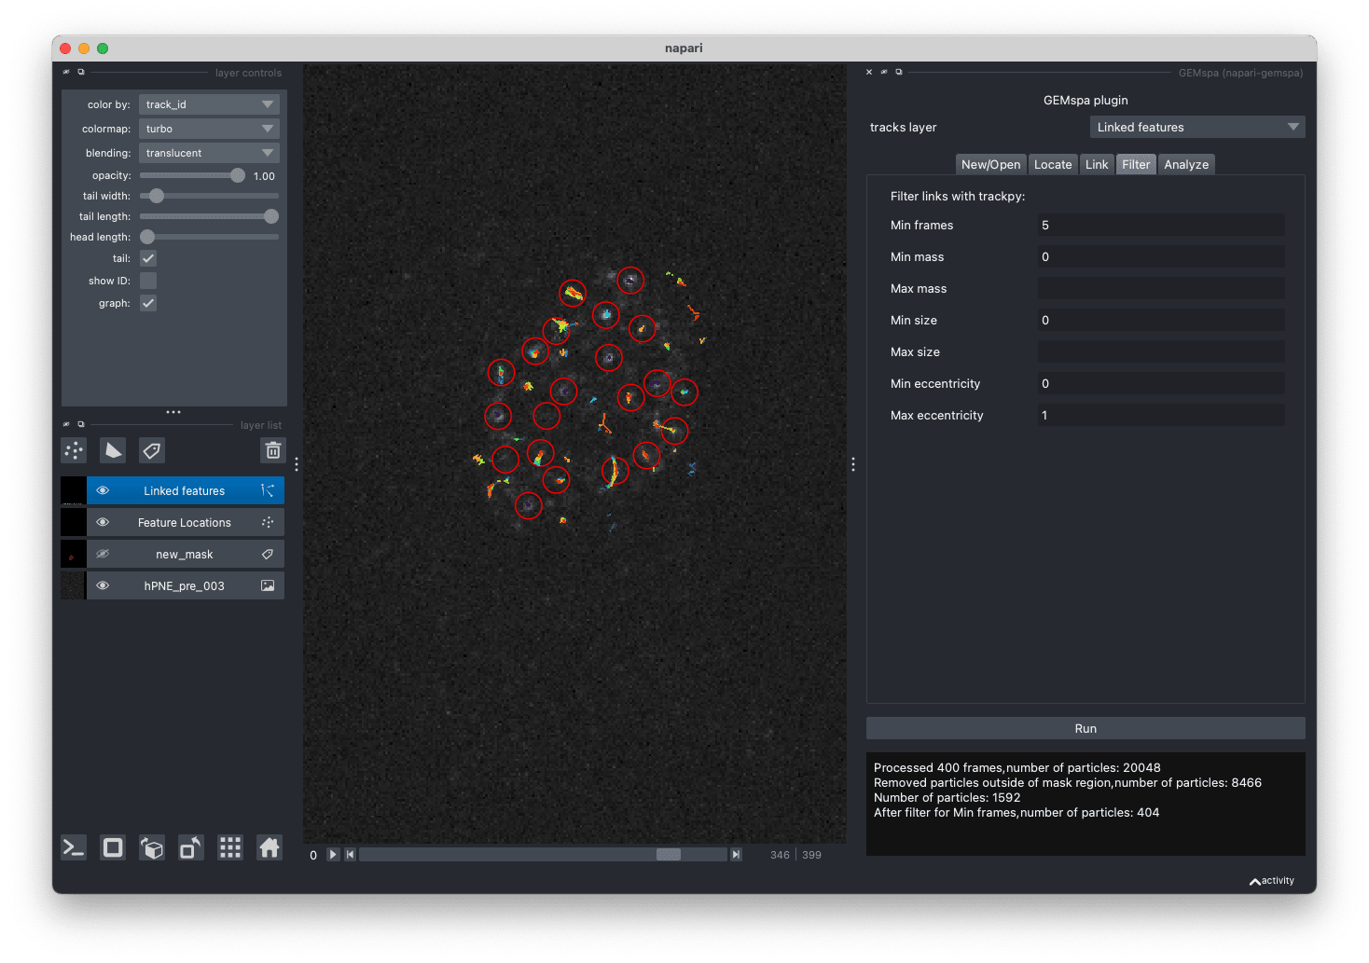The image size is (1369, 963).
Task: Hide the hPNE_pre_003 layer
Action: [103, 585]
